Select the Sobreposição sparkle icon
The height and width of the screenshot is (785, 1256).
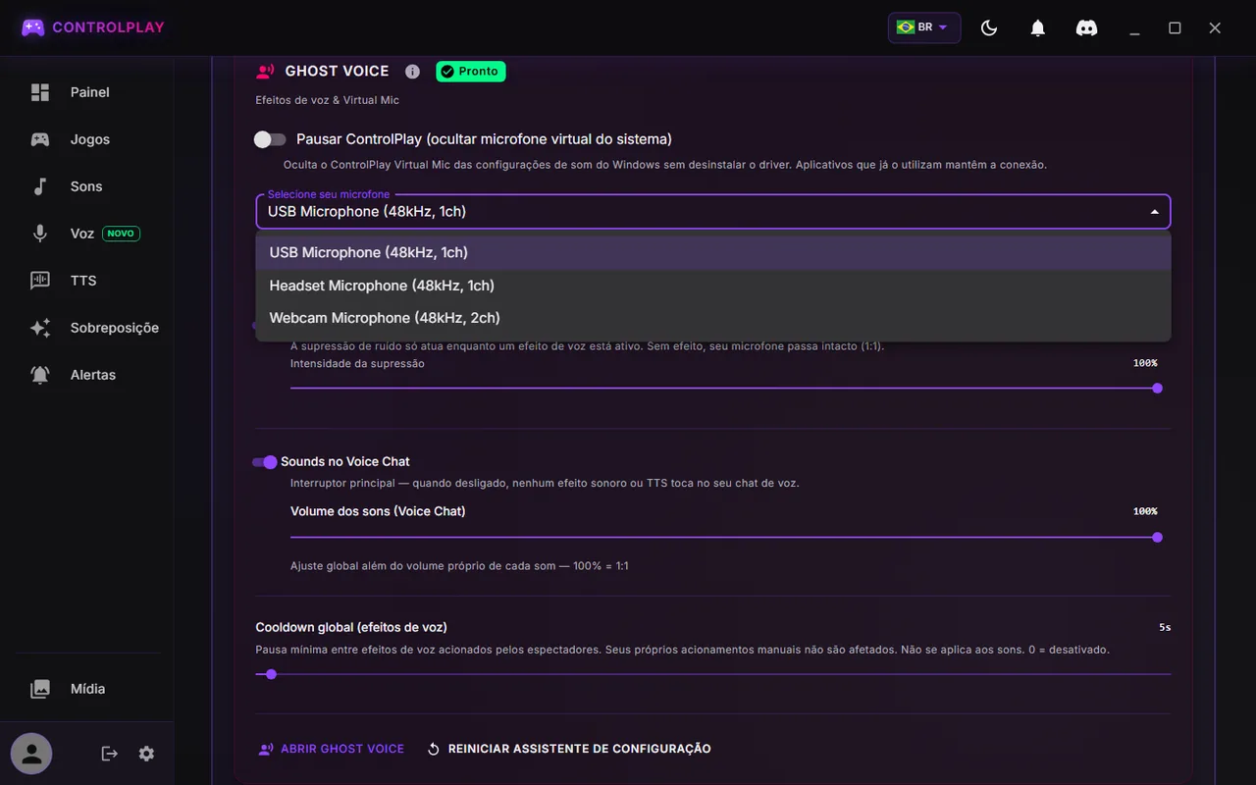(40, 328)
